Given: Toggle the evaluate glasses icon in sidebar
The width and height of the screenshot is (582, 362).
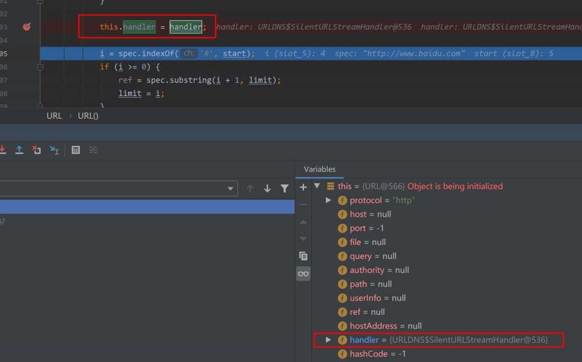Looking at the screenshot, I should pyautogui.click(x=303, y=273).
